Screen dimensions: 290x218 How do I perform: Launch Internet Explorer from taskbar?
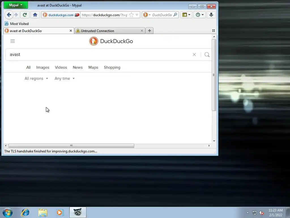25,212
